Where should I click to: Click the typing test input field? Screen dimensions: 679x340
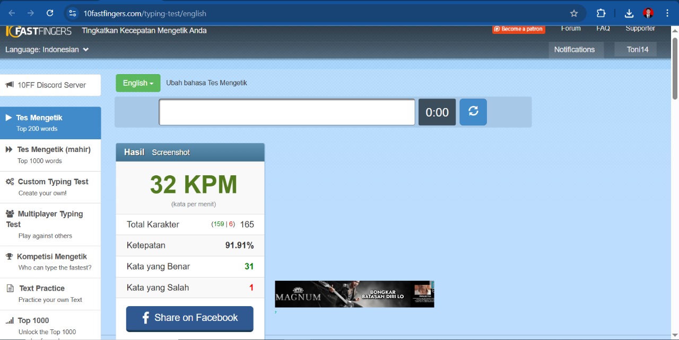tap(287, 112)
